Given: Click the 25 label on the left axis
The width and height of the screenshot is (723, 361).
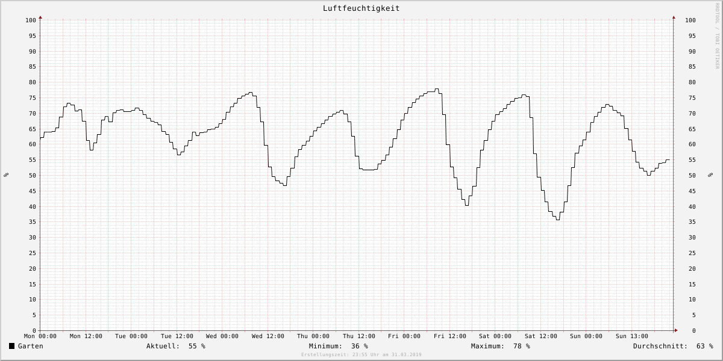Looking at the screenshot, I should coord(33,253).
